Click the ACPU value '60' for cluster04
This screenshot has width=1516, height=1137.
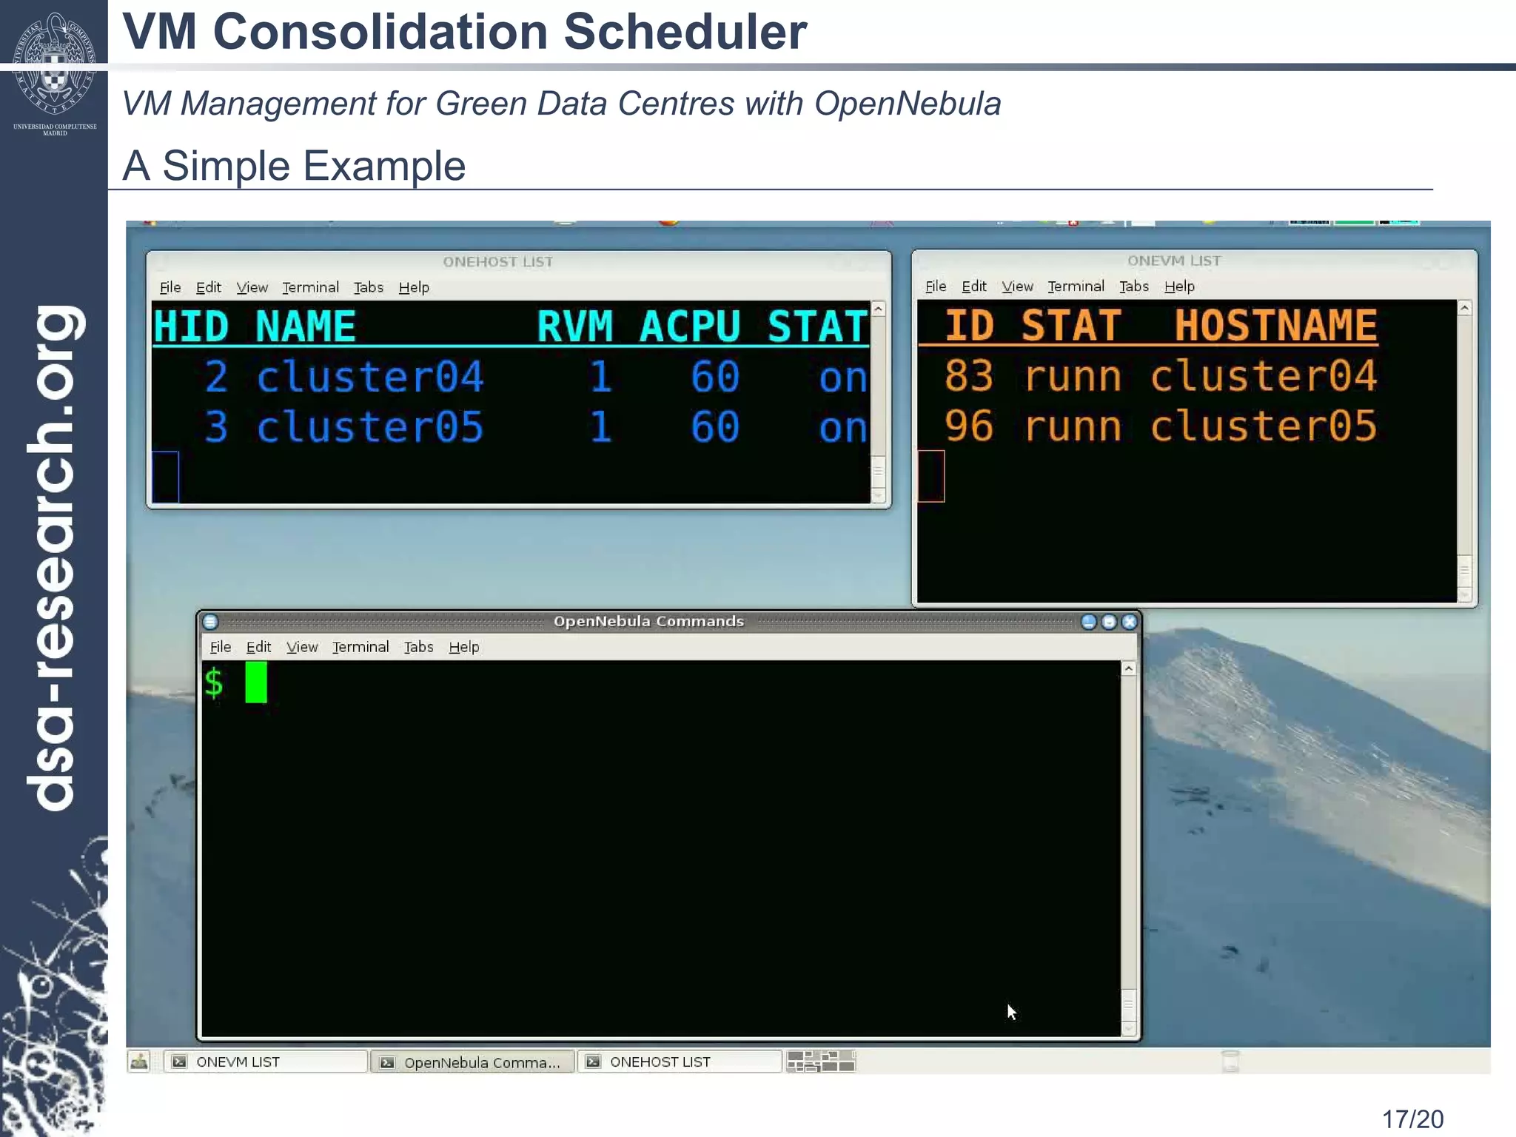pyautogui.click(x=715, y=377)
